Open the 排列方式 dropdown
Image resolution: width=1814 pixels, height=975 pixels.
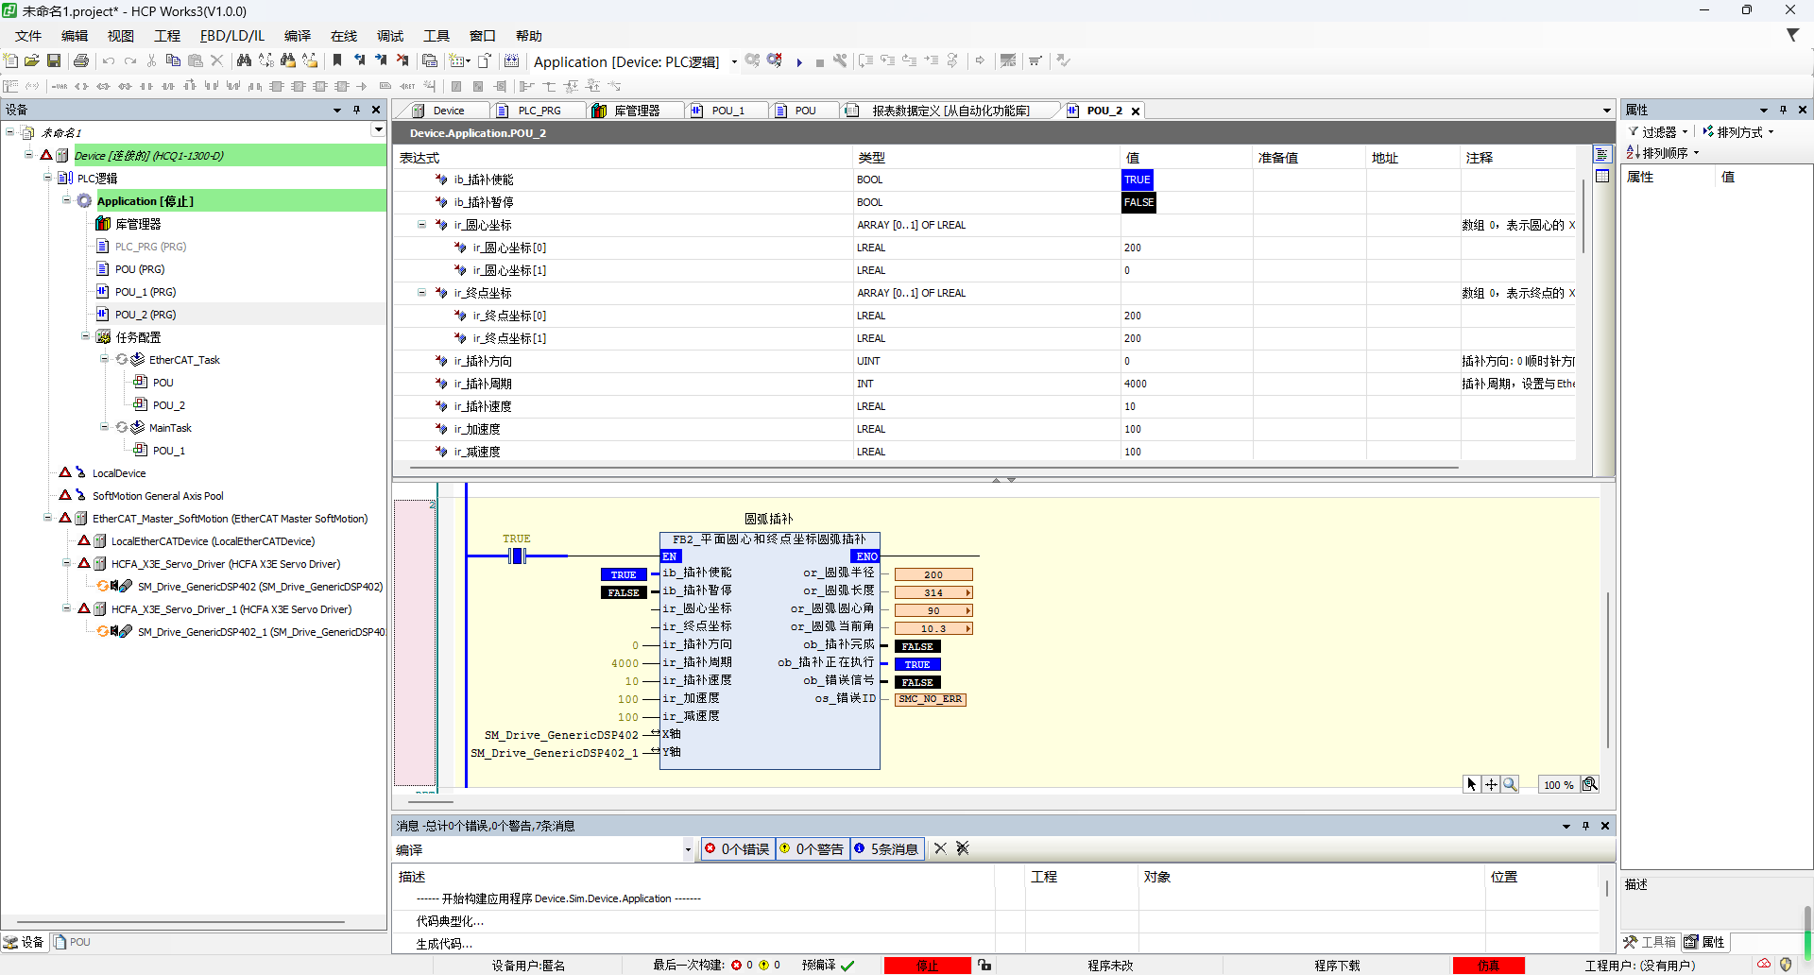point(1738,132)
